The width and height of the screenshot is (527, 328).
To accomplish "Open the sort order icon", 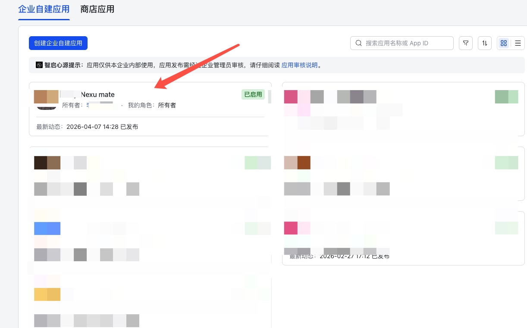I will (485, 43).
